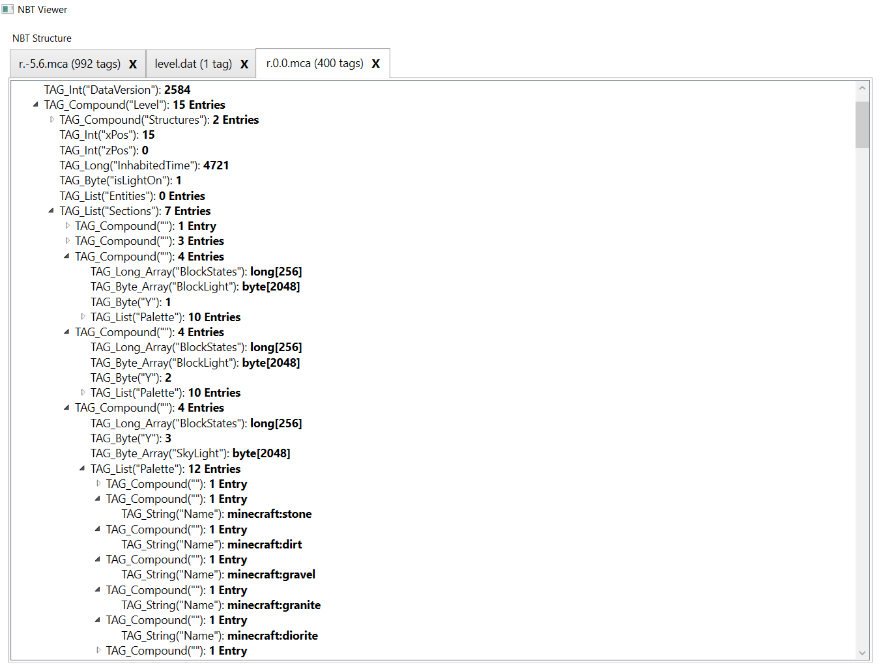Image resolution: width=894 pixels, height=667 pixels.
Task: Select the TAG_List("Entities"): 0 Entries row
Action: (132, 196)
